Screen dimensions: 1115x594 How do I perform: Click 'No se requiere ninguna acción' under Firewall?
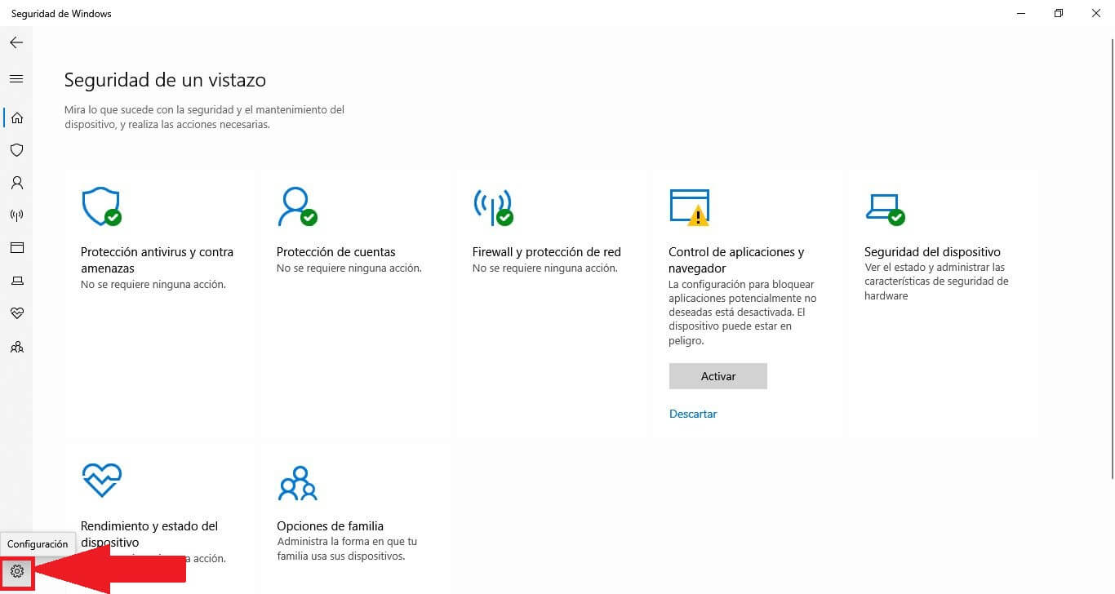click(x=545, y=268)
